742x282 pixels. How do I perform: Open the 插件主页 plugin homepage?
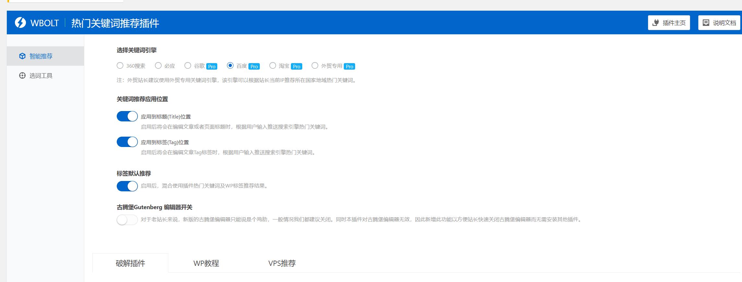click(x=669, y=23)
